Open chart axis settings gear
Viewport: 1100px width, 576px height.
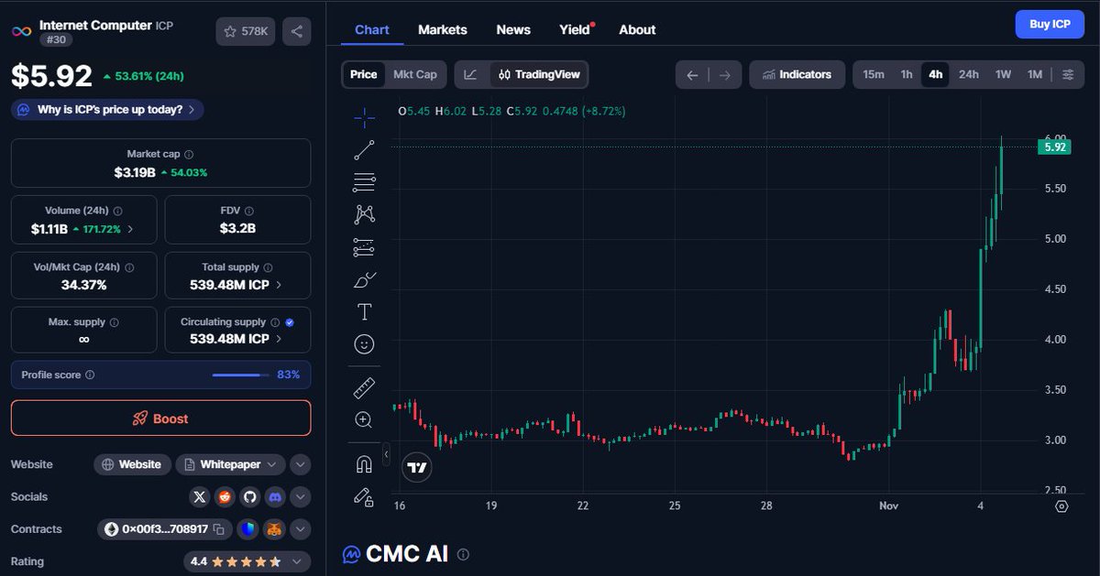pyautogui.click(x=1061, y=505)
